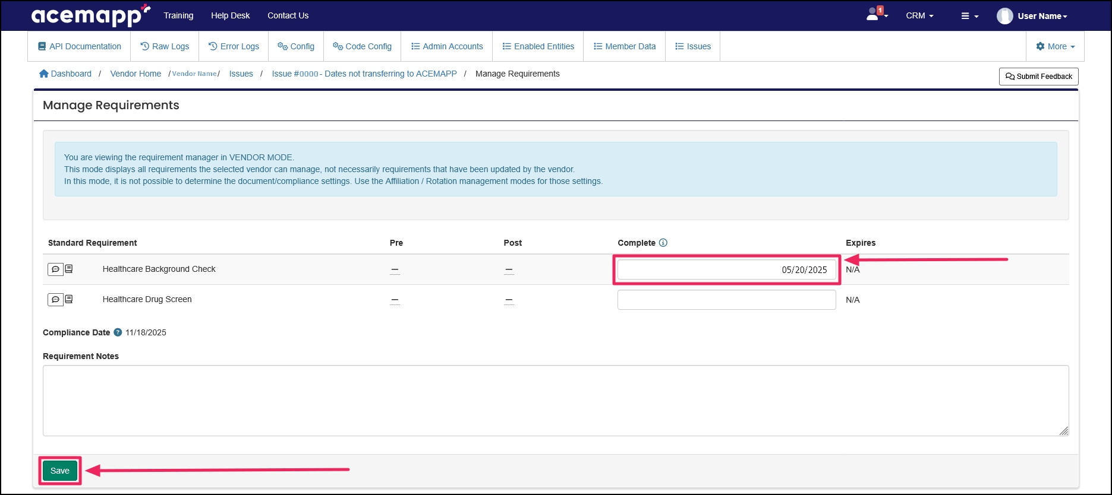Open the API Documentation tab

[x=79, y=46]
